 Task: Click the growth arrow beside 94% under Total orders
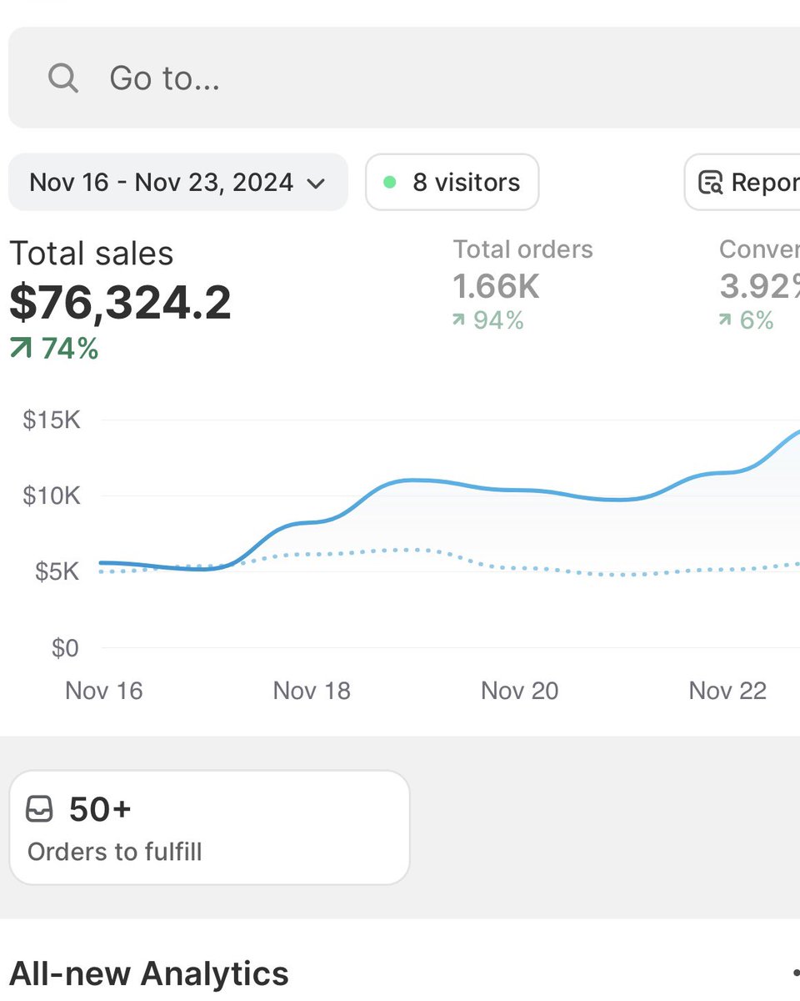tap(458, 319)
